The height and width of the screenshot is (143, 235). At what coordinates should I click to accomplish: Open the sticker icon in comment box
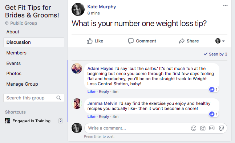tap(221, 128)
